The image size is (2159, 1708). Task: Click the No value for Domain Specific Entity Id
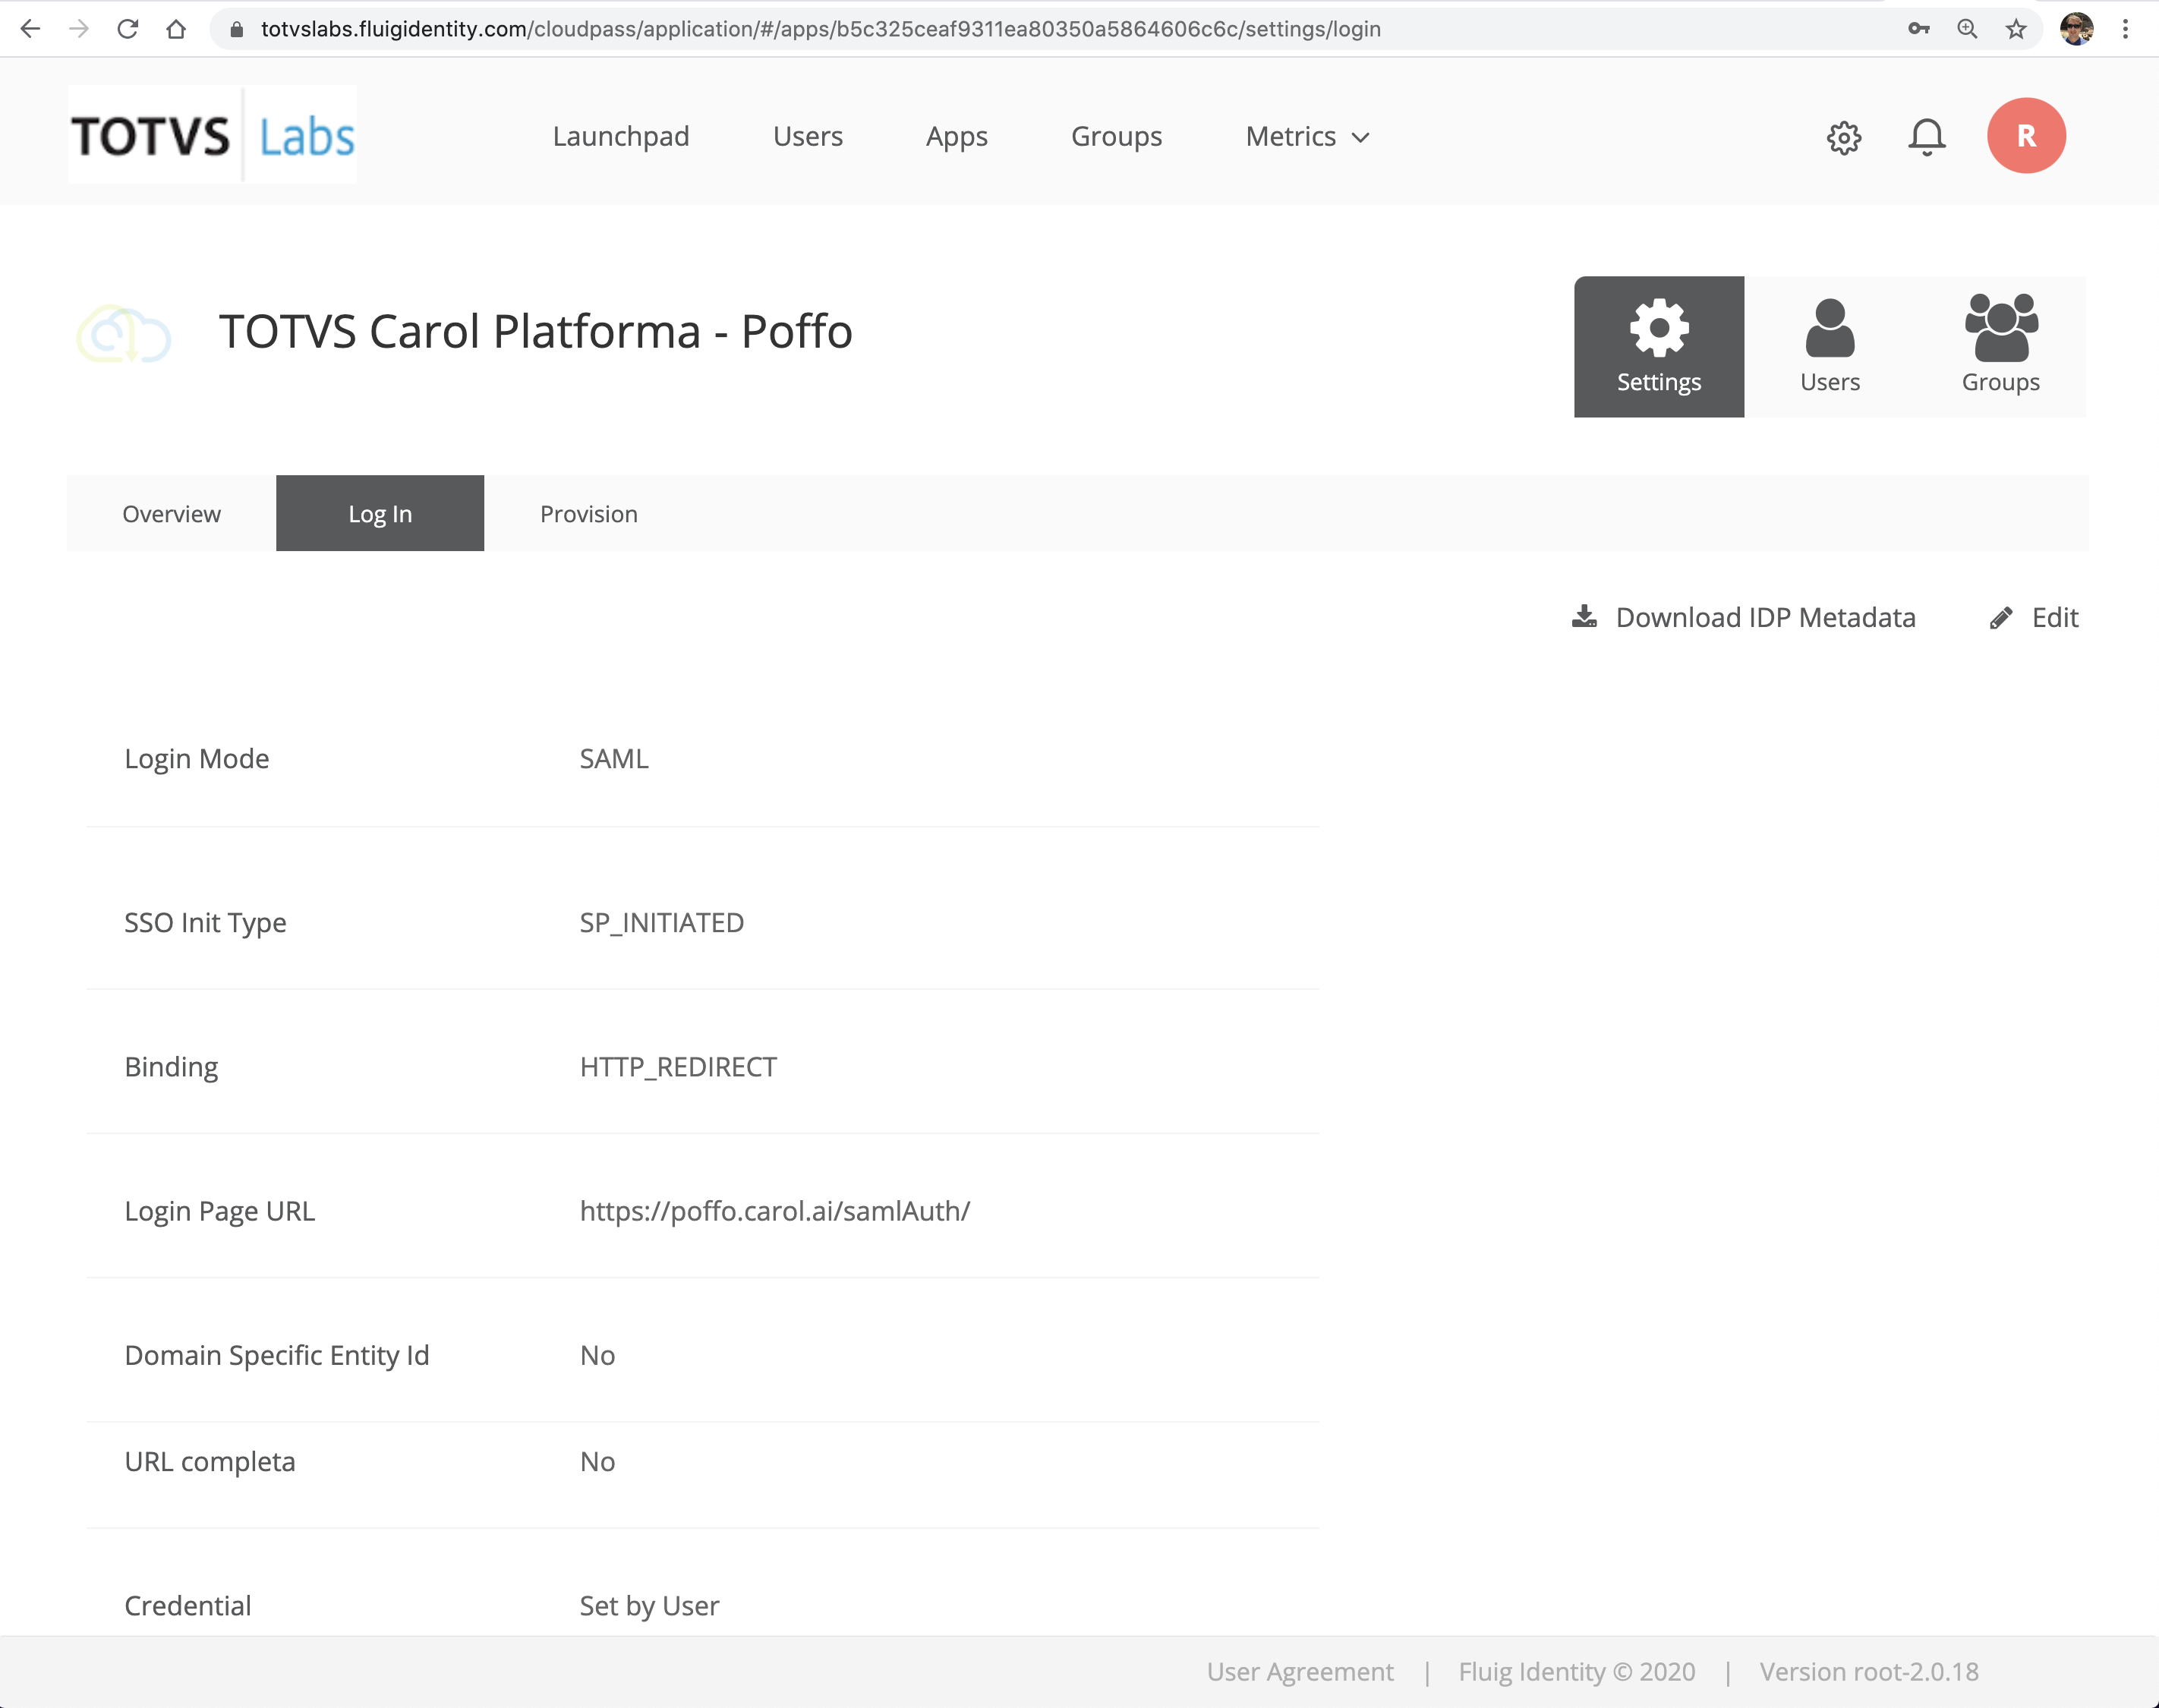pos(597,1354)
